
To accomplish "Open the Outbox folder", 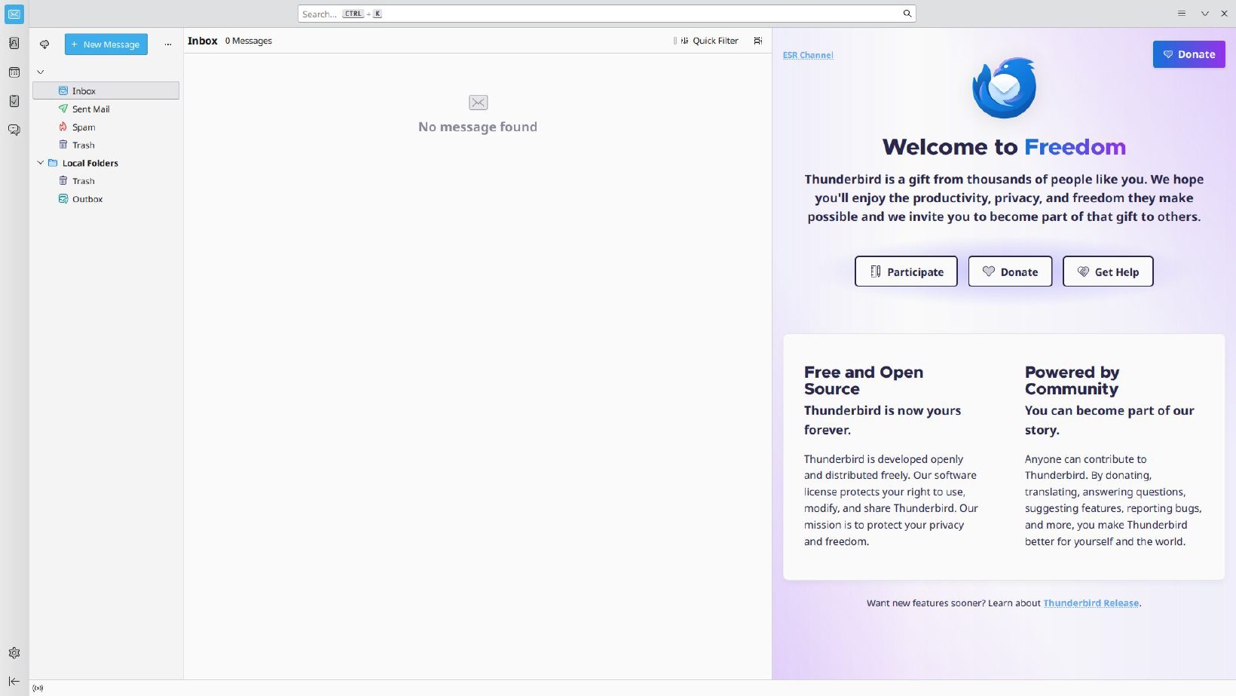I will click(106, 199).
